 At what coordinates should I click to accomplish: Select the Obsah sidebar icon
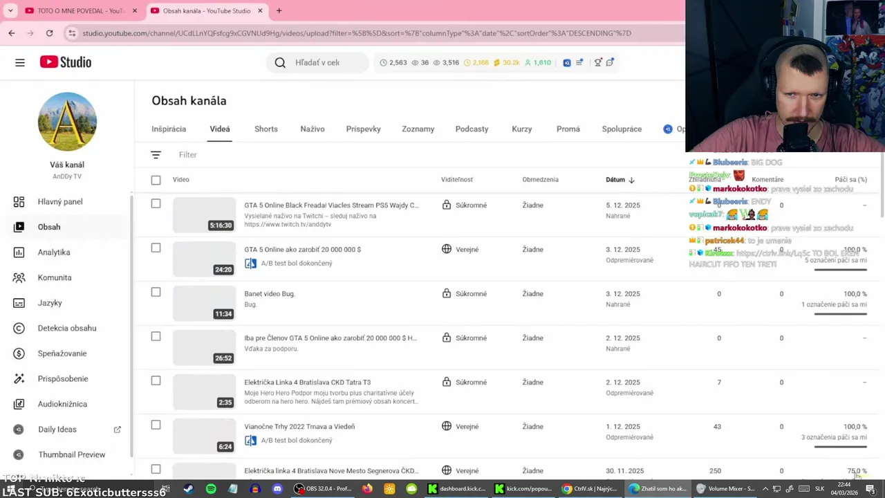[19, 227]
